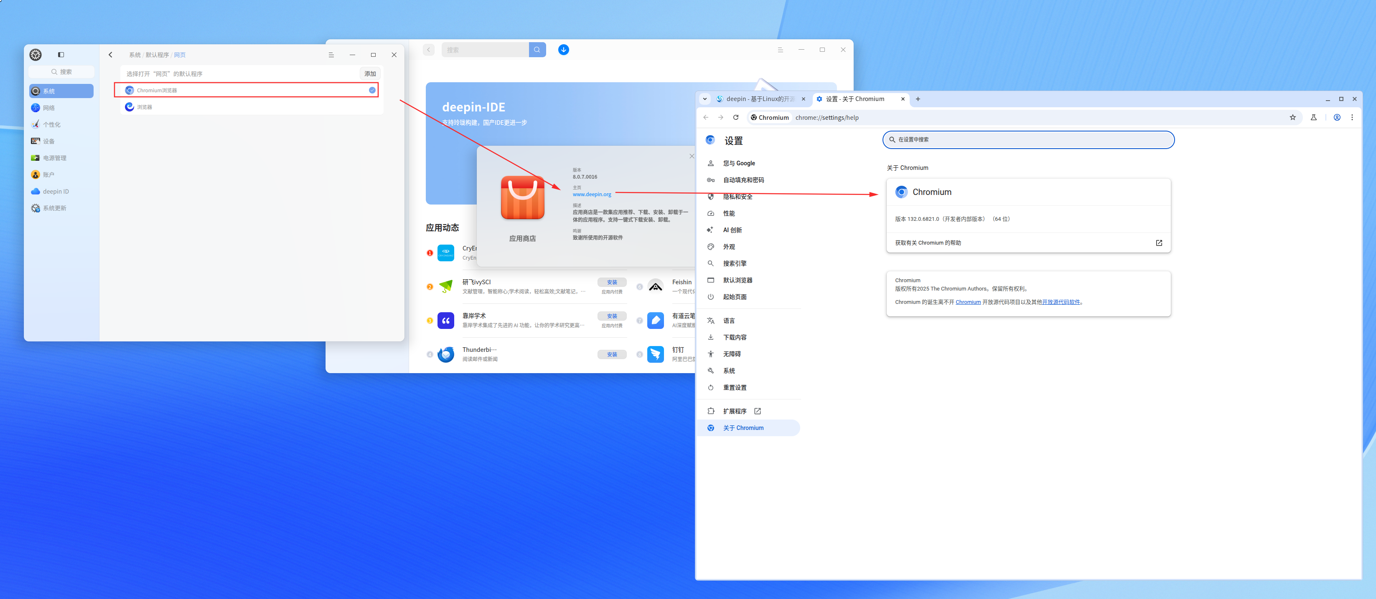Open the 开放源代码软件 link
This screenshot has height=599, width=1376.
[x=1061, y=302]
